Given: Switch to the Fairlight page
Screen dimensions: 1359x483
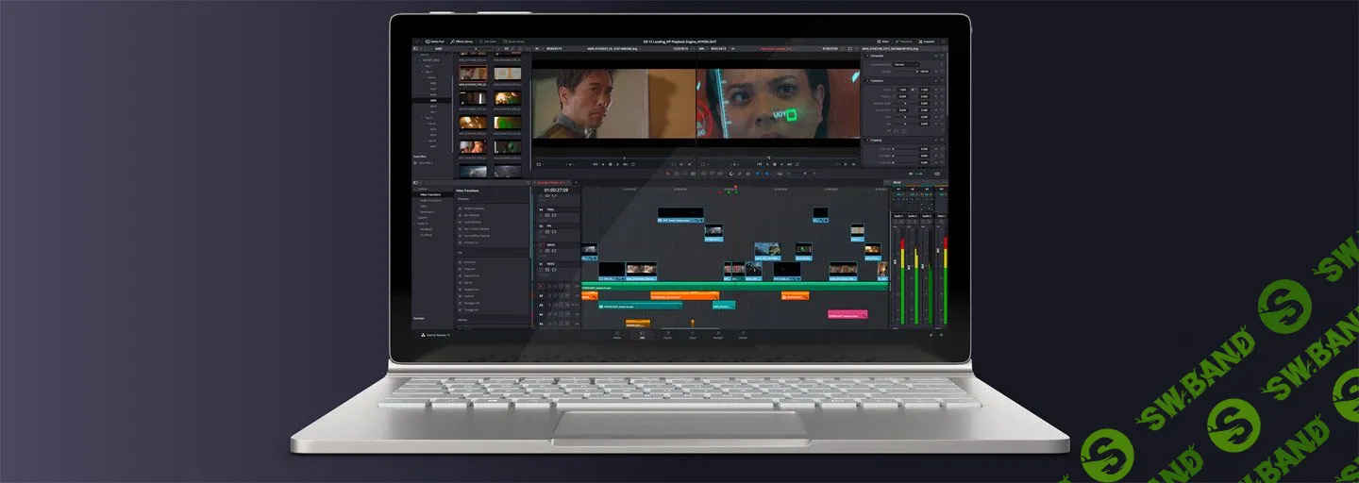Looking at the screenshot, I should (717, 335).
